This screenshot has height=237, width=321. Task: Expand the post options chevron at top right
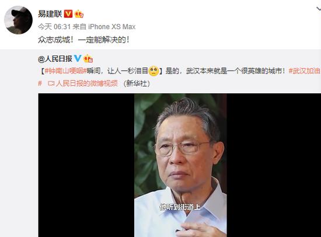point(319,9)
